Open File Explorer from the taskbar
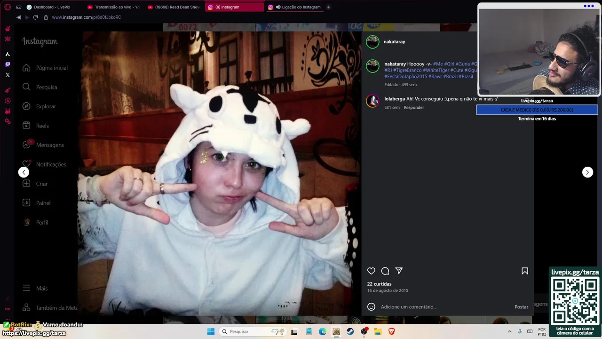Viewport: 602px width, 339px height. coord(378,331)
